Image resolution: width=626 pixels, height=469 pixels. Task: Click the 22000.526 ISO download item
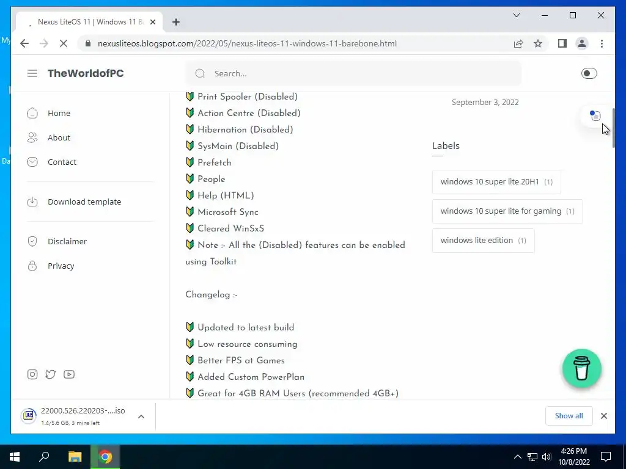83,416
